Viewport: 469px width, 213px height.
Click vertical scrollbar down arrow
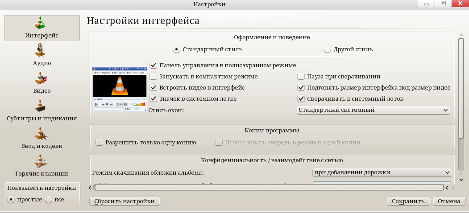click(x=461, y=180)
